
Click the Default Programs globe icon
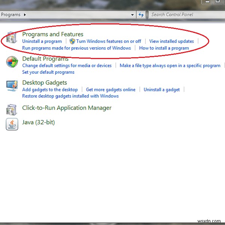[x=12, y=62]
